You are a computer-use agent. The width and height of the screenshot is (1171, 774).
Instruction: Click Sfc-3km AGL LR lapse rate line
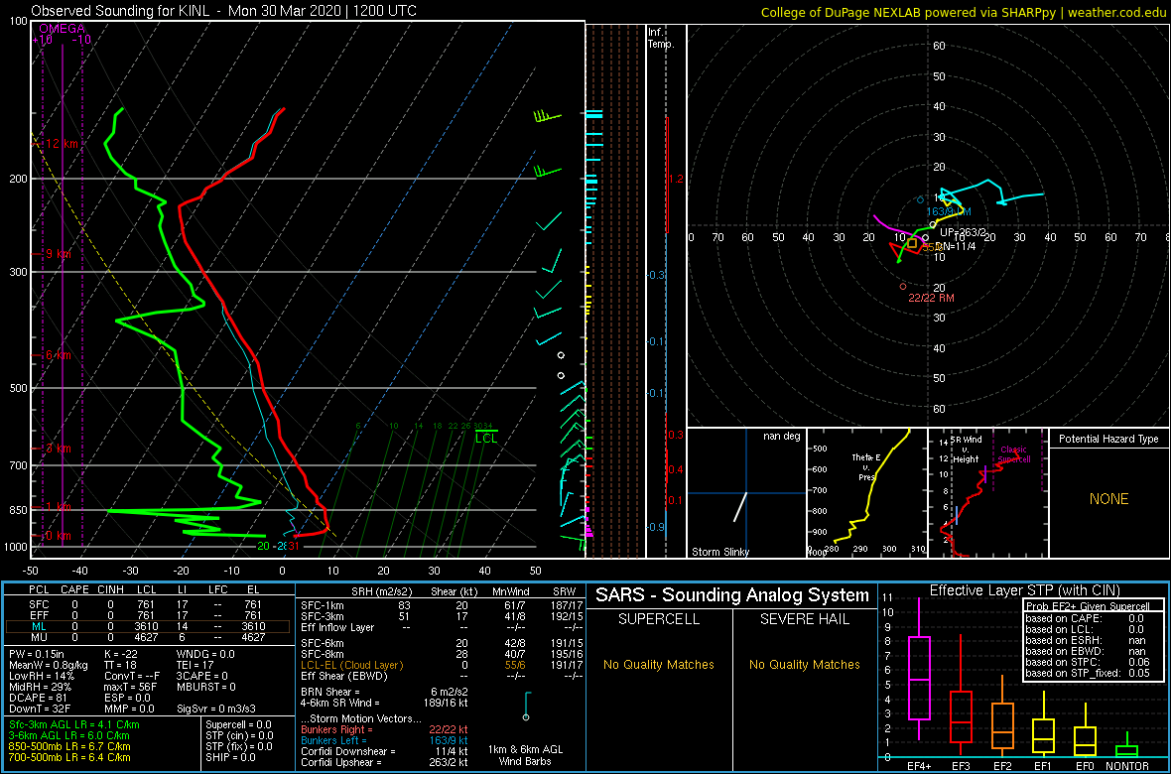pyautogui.click(x=74, y=724)
